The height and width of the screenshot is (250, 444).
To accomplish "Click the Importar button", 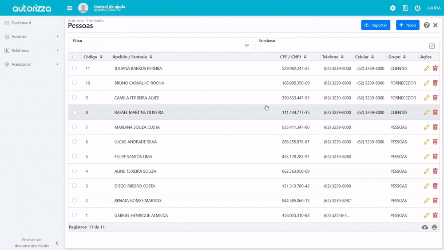I will tap(376, 25).
